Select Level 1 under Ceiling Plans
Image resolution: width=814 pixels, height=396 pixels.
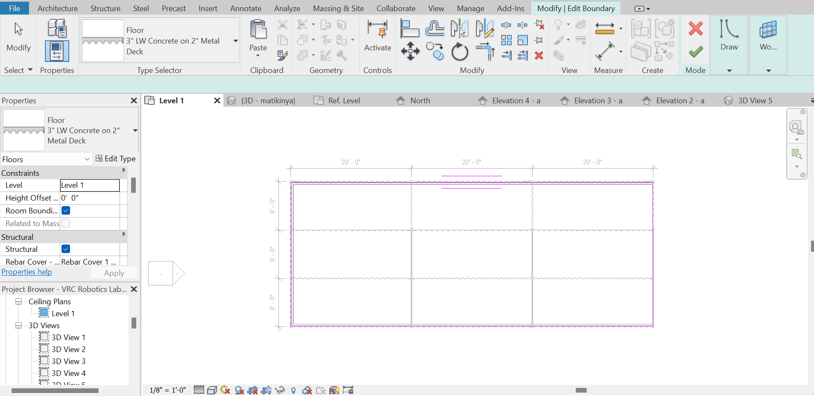coord(63,314)
